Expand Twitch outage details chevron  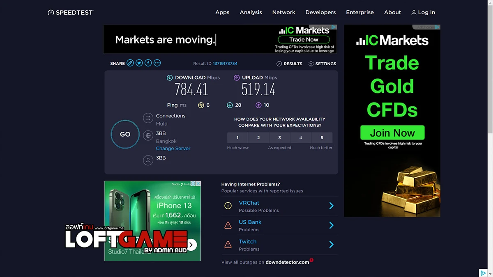332,245
